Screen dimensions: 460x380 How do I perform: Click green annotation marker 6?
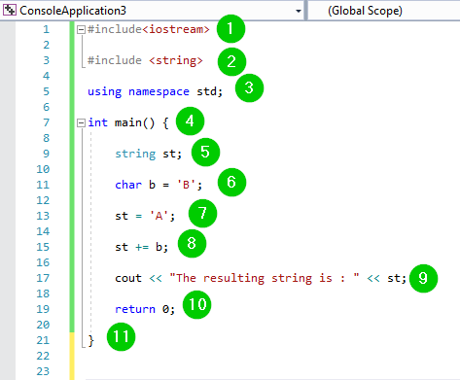pyautogui.click(x=231, y=182)
